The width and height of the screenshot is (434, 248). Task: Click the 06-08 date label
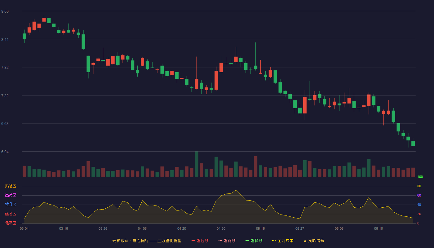point(339,228)
